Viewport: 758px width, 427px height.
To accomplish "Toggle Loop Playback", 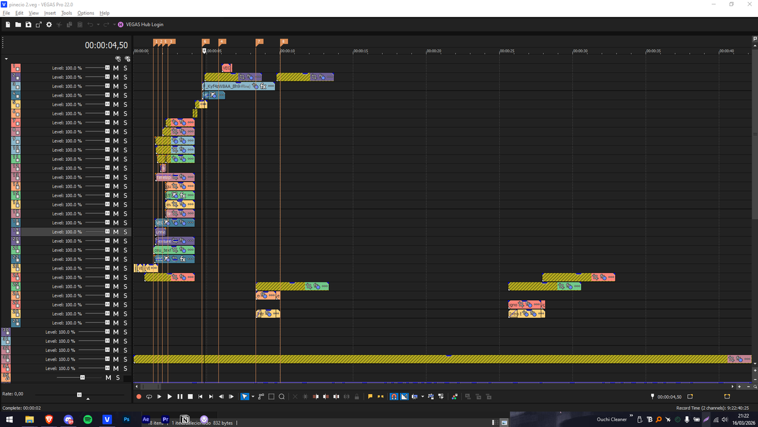I will click(149, 397).
